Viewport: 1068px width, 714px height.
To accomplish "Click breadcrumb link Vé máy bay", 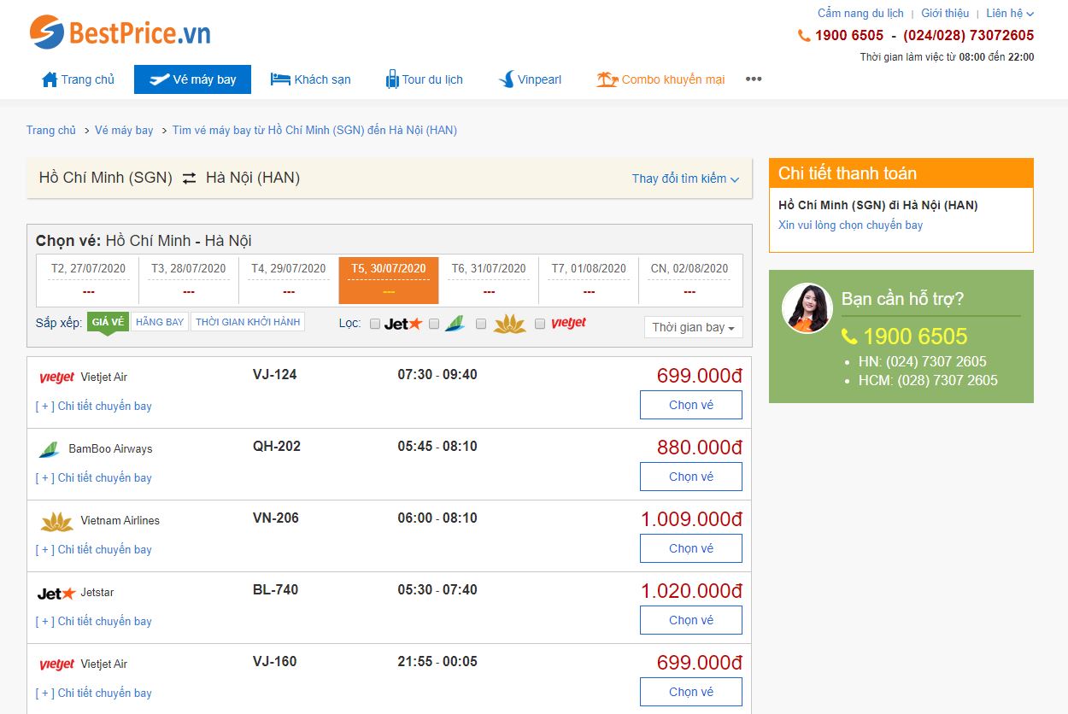I will pos(124,131).
